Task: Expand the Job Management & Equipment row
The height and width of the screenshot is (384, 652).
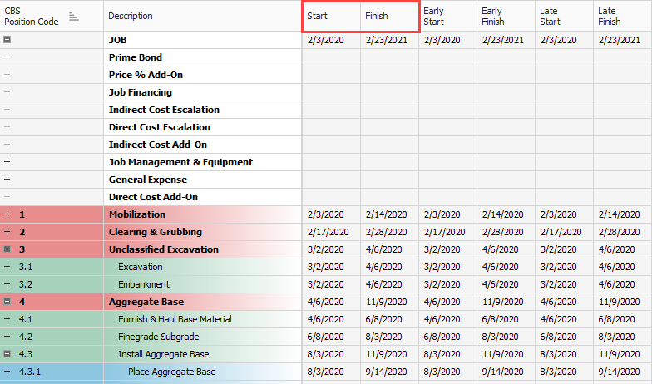Action: [x=7, y=162]
